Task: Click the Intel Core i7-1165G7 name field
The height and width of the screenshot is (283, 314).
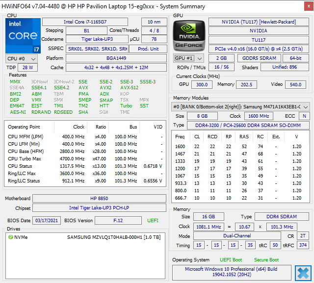Action: [x=85, y=22]
